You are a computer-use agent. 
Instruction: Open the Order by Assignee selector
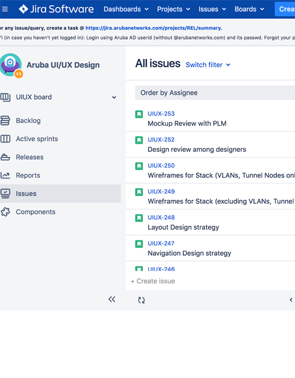(215, 93)
